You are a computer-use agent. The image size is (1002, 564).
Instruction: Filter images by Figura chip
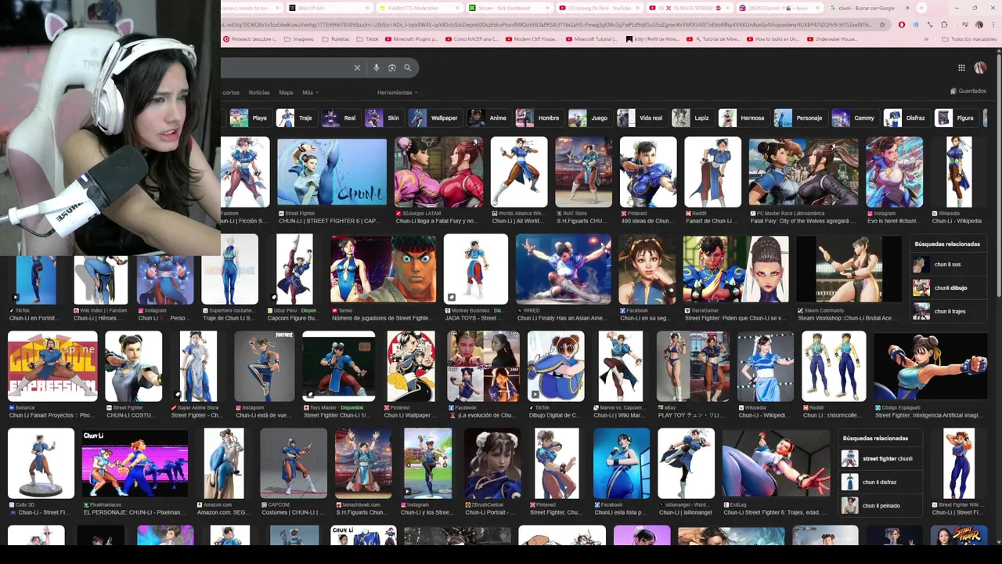click(957, 118)
